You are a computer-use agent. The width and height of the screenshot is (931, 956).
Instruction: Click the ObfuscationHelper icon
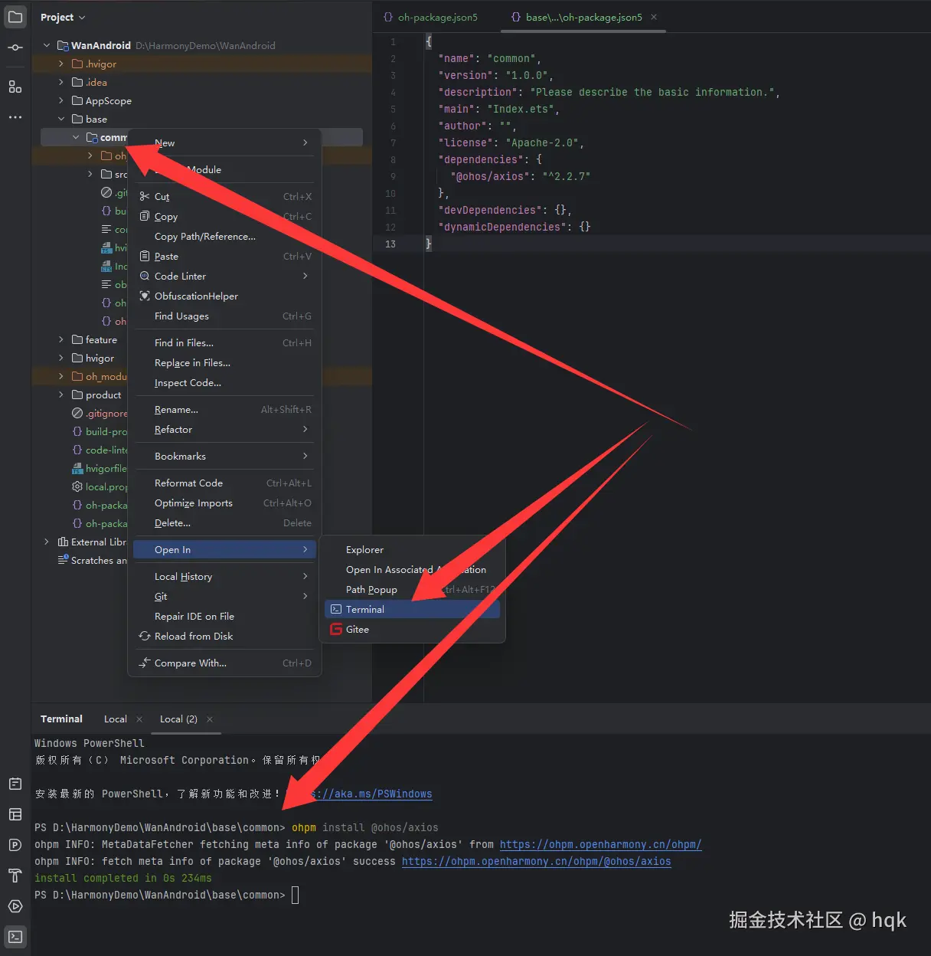145,296
